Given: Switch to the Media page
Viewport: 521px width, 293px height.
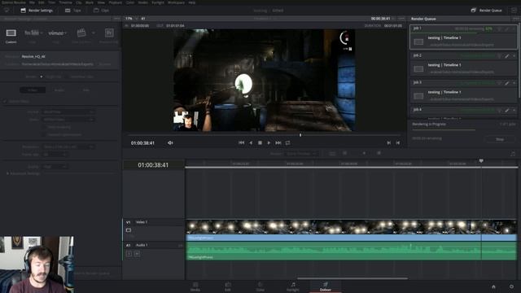Looking at the screenshot, I should click(195, 286).
